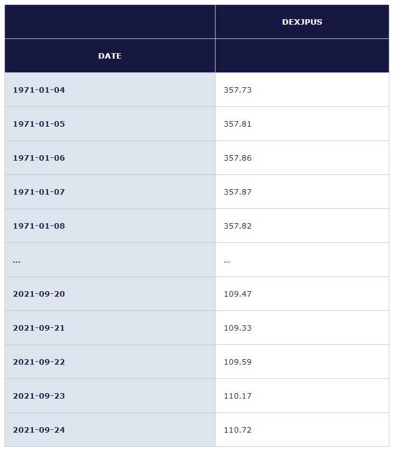Select the 1971-01-08 row label
Viewport: 396px width, 454px height.
[x=39, y=226]
